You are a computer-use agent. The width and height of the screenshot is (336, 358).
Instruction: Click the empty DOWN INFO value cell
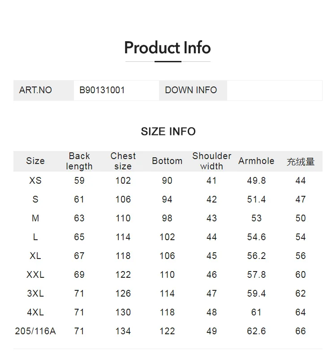point(275,90)
